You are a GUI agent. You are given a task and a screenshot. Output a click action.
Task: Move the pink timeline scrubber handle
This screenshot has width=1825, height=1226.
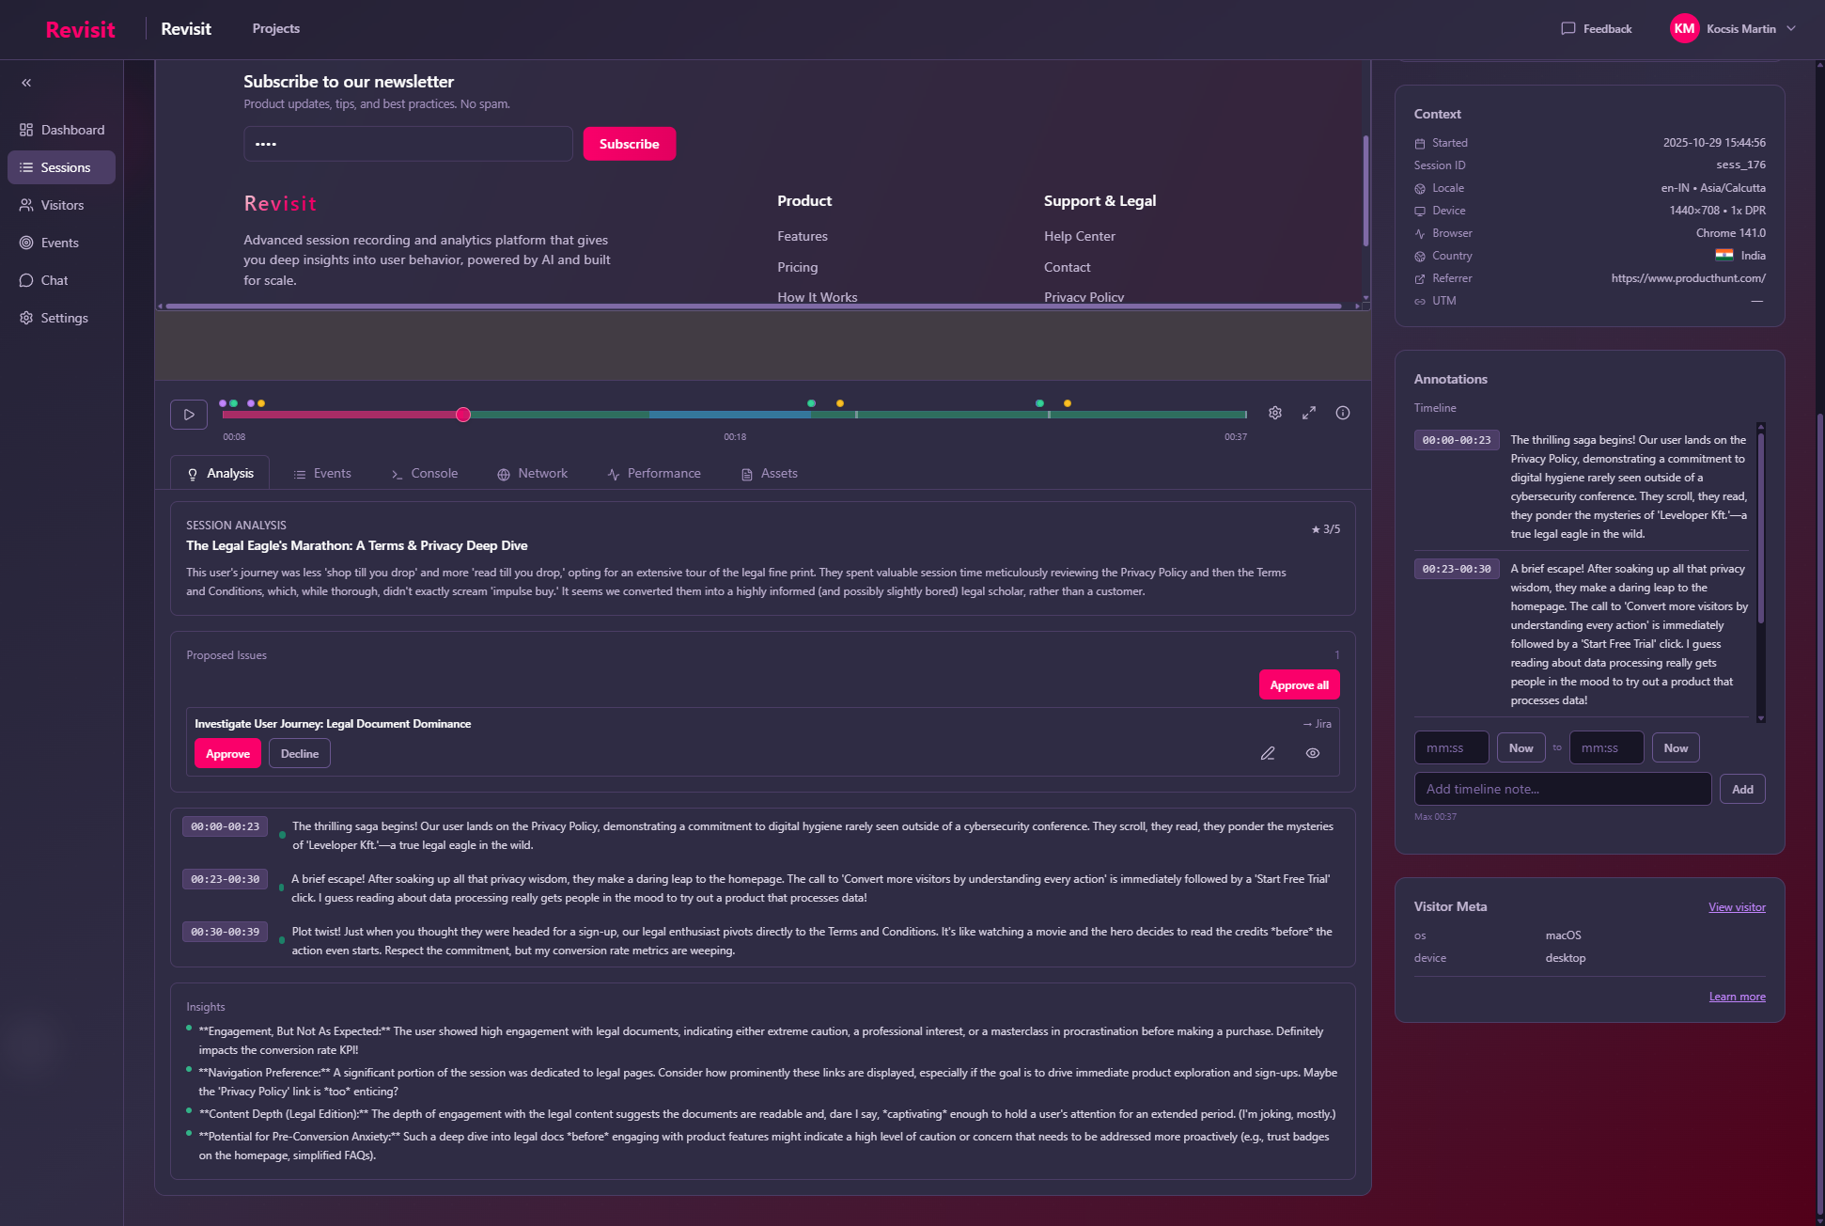click(x=463, y=415)
